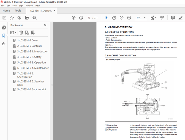Go to the previous page arrow
Image resolution: width=185 pixels, height=140 pixels.
click(x=74, y=18)
